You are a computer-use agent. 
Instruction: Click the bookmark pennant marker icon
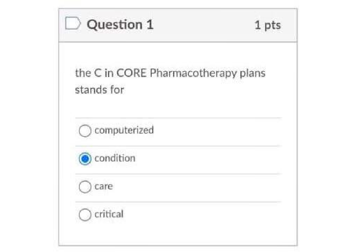(x=73, y=24)
